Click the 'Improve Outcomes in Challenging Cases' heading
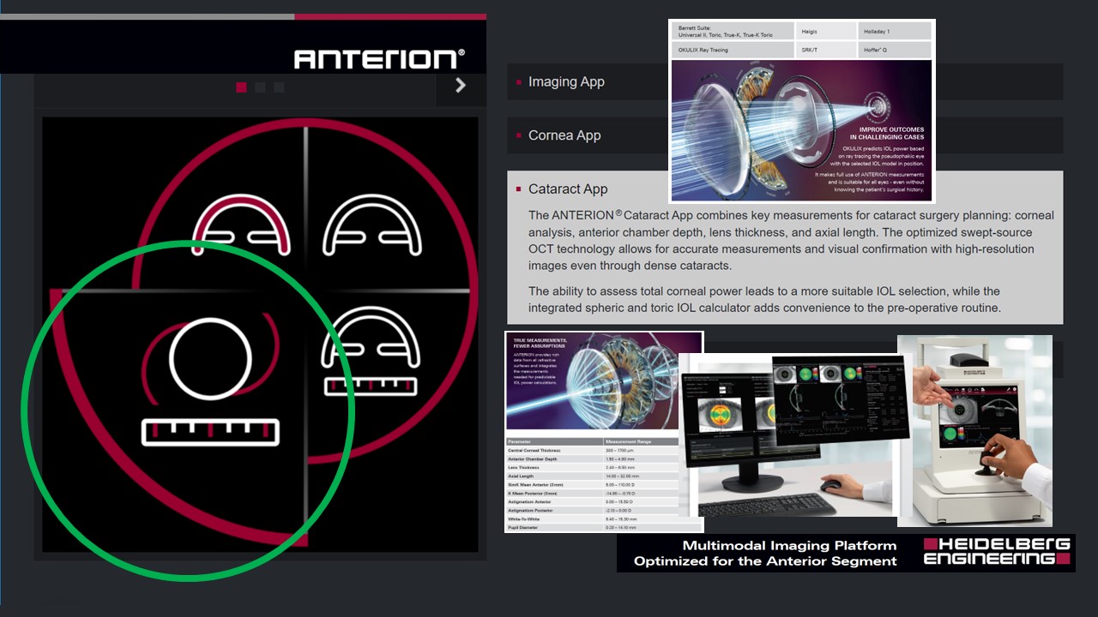The image size is (1098, 617). click(x=887, y=132)
